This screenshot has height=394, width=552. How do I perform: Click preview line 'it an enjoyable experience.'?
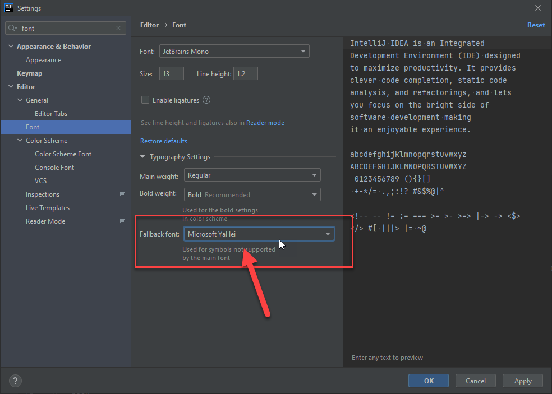410,129
